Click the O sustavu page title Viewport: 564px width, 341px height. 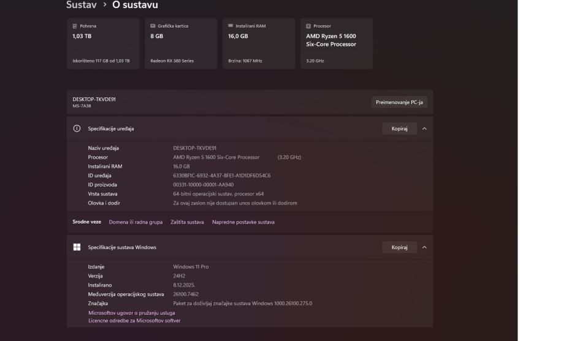coord(135,5)
